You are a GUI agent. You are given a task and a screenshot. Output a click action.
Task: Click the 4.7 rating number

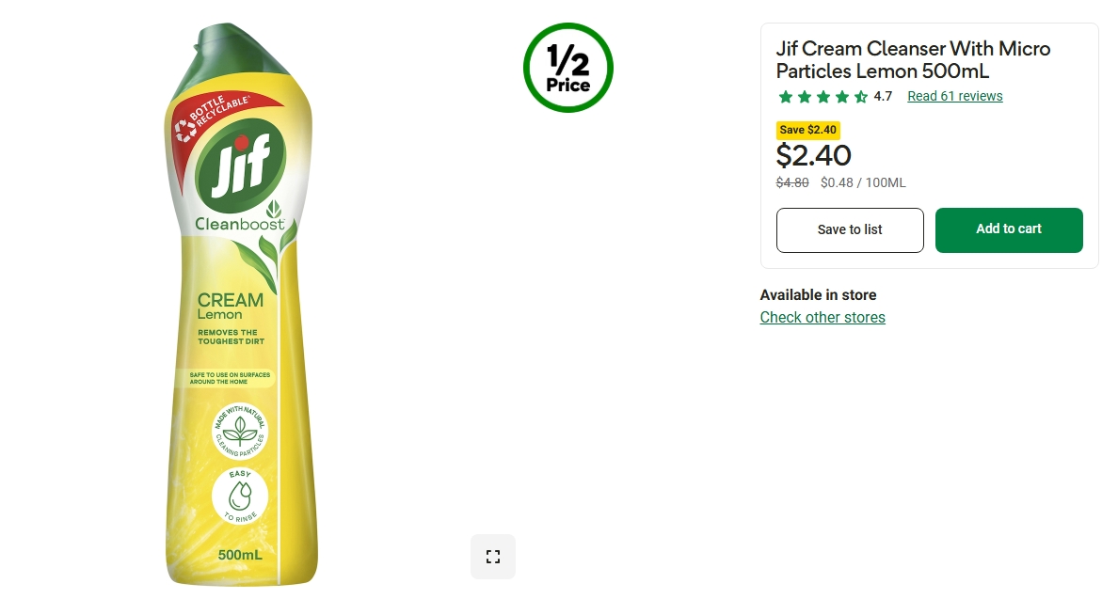[883, 96]
